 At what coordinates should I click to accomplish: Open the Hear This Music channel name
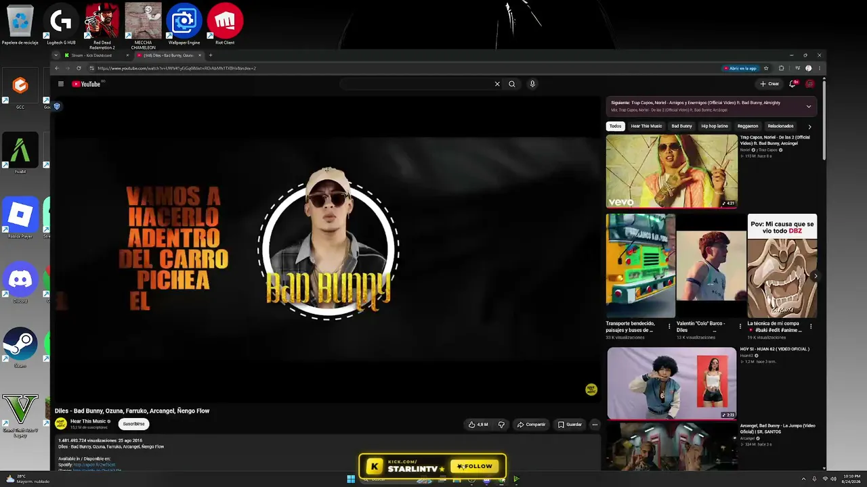click(x=88, y=421)
